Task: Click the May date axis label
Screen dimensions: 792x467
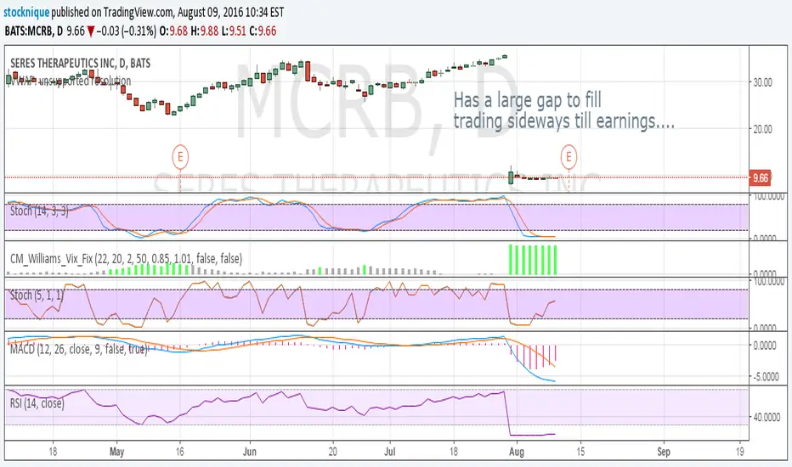Action: point(116,452)
